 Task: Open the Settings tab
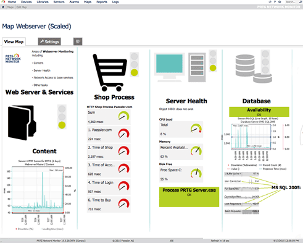click(x=49, y=41)
